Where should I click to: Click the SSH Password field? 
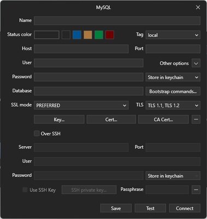pos(88,176)
